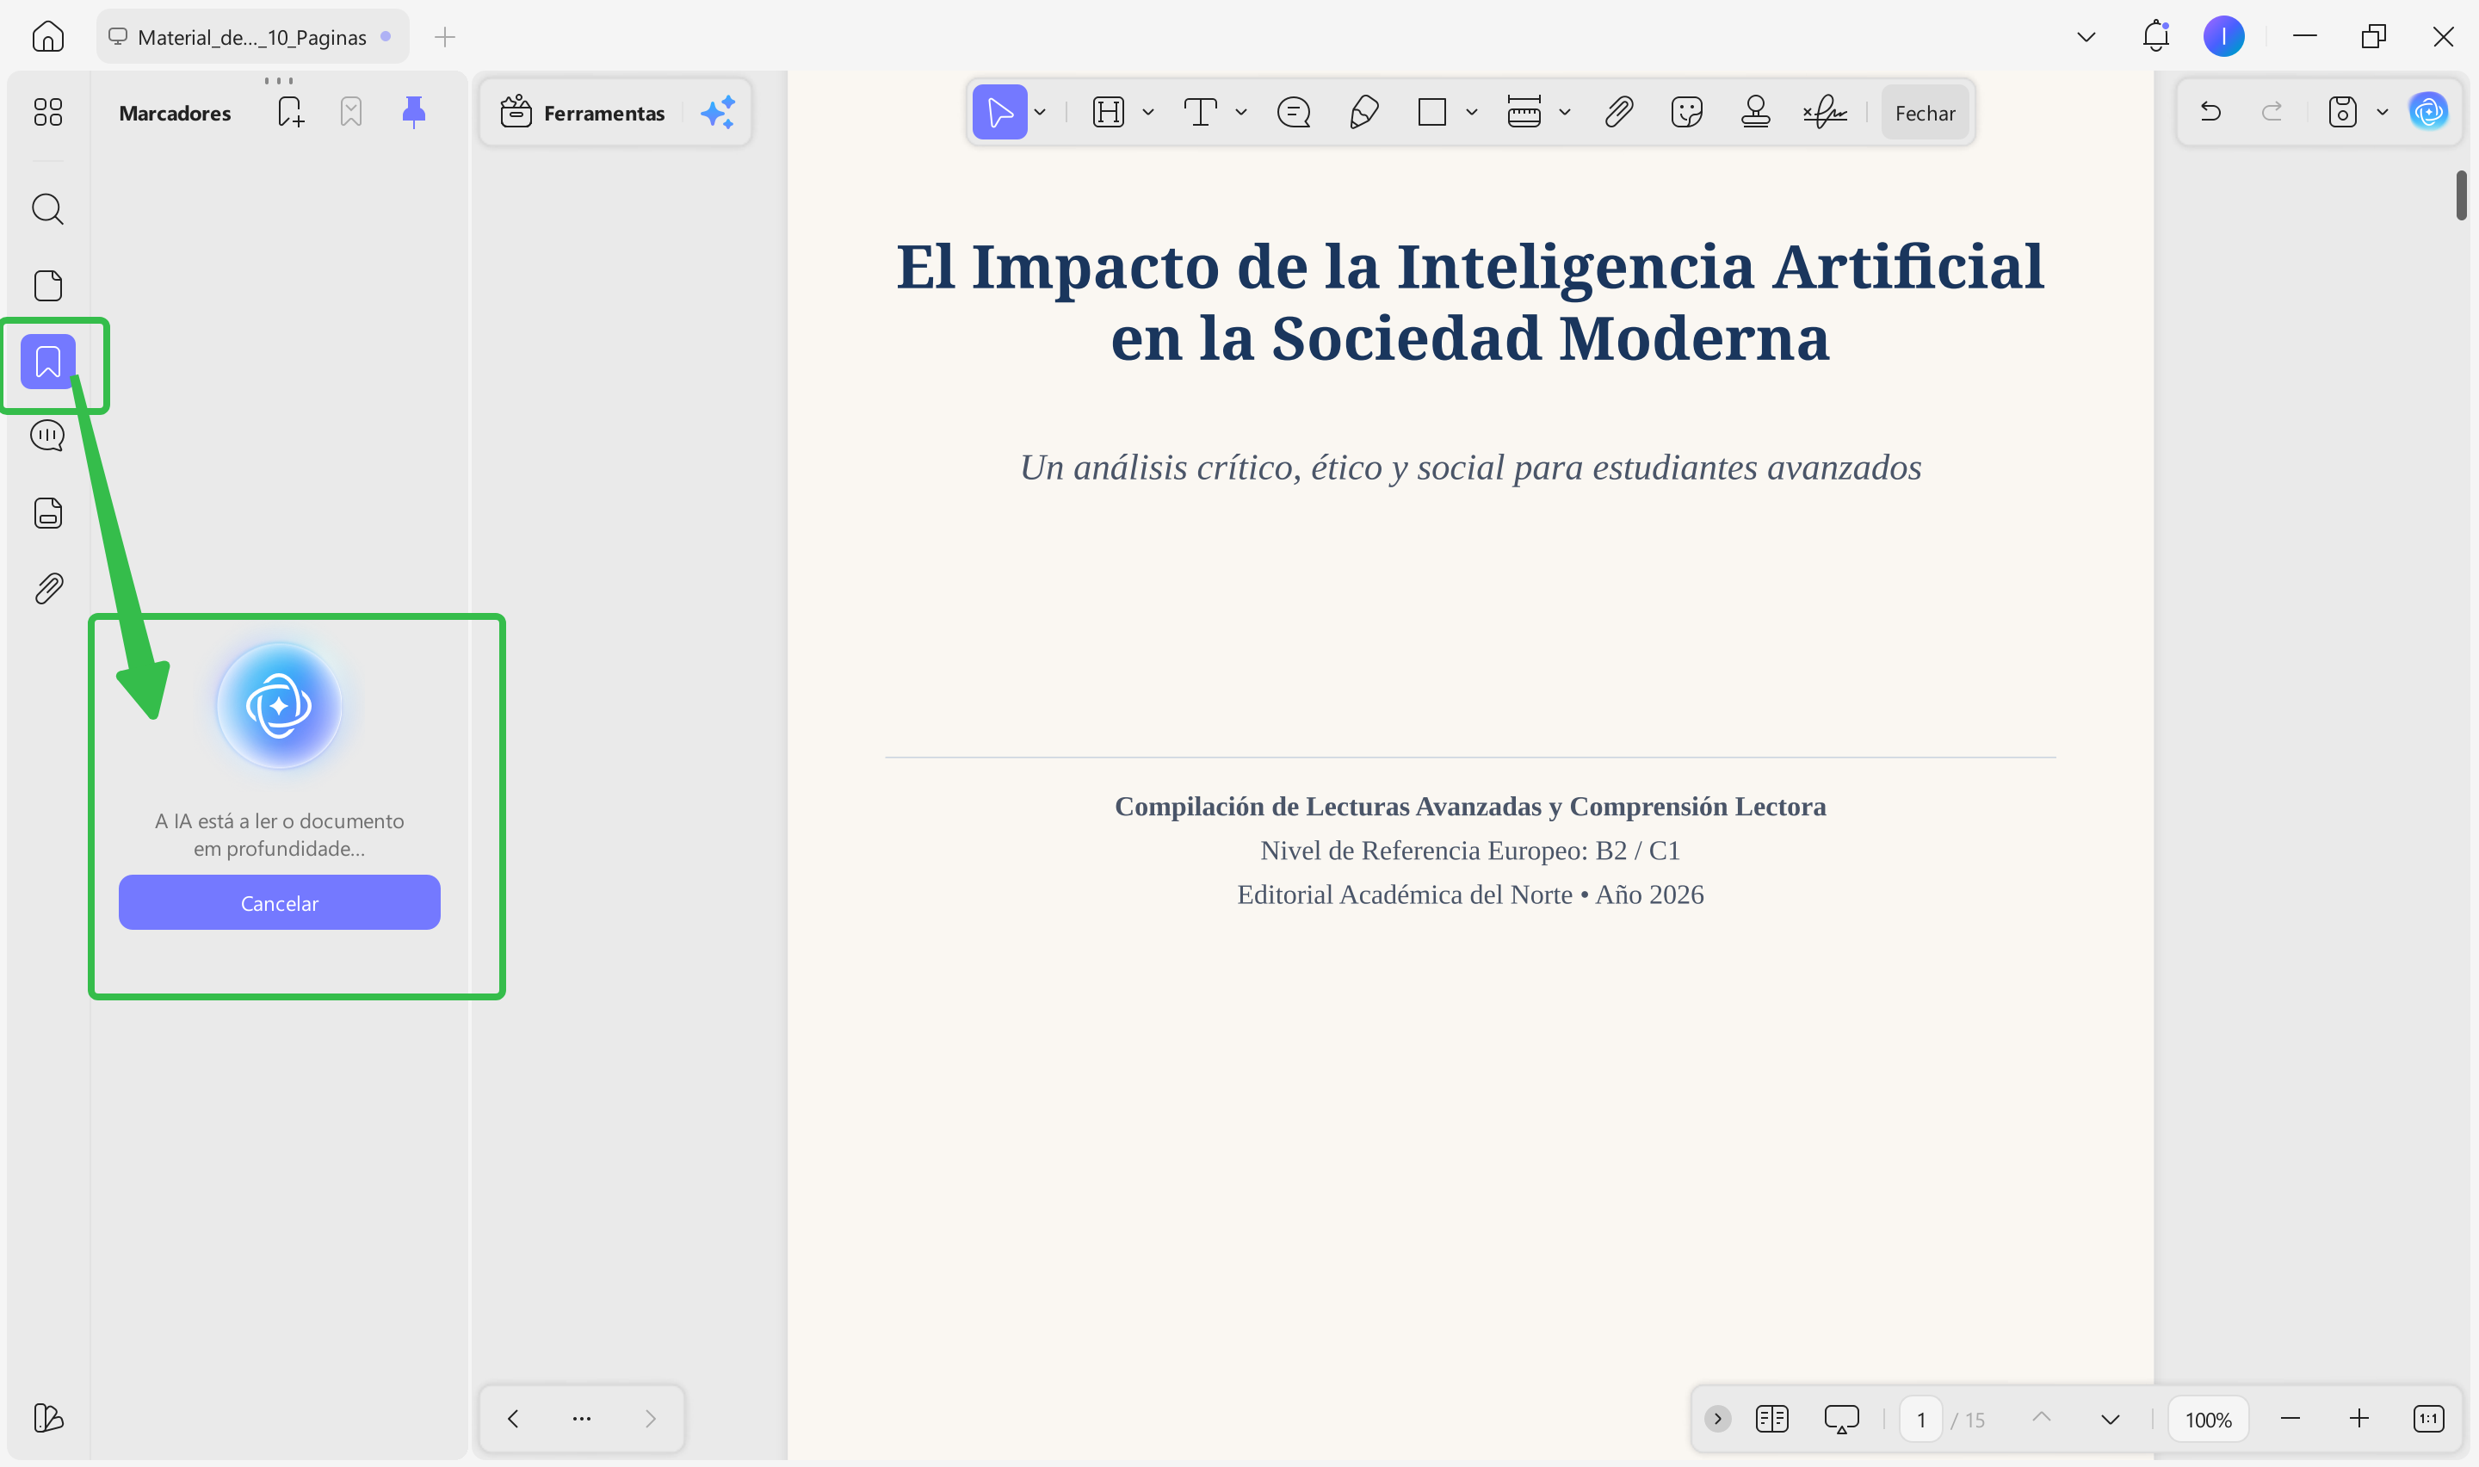Click Fechar to close annotation toolbar
This screenshot has height=1467, width=2479.
[x=1925, y=113]
